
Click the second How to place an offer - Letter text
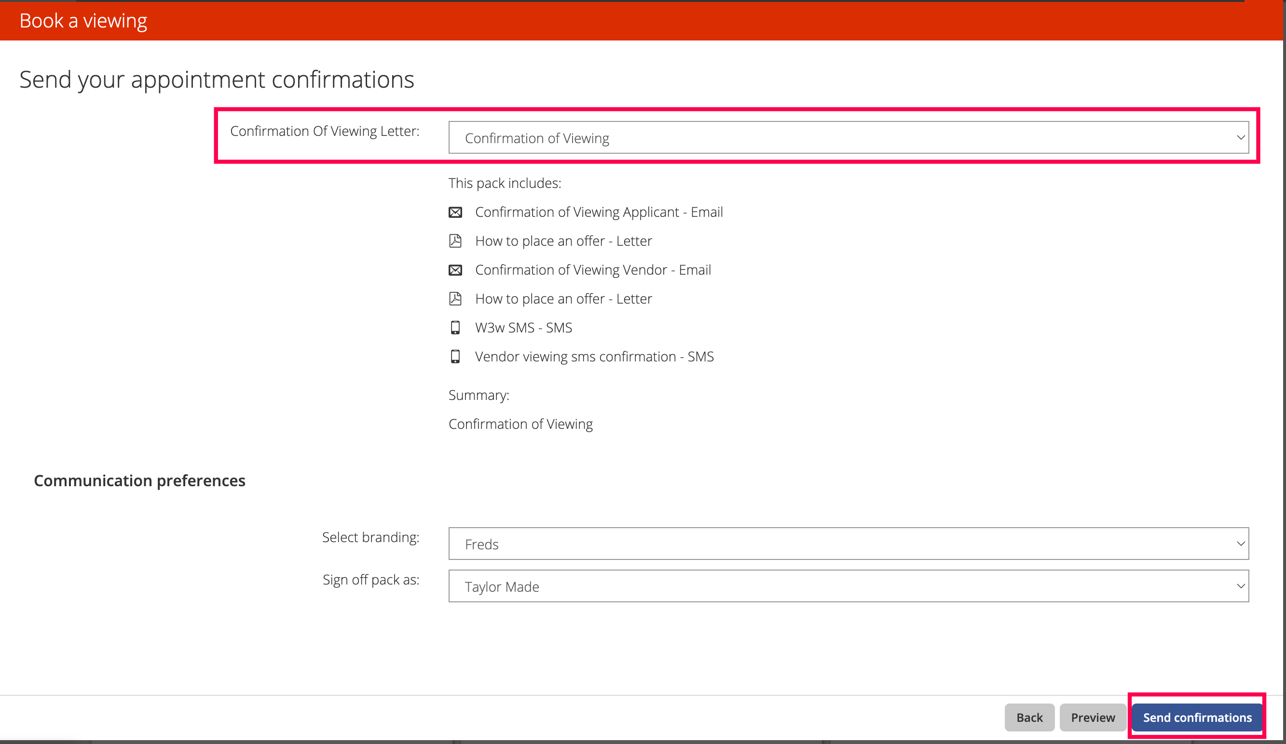click(563, 298)
